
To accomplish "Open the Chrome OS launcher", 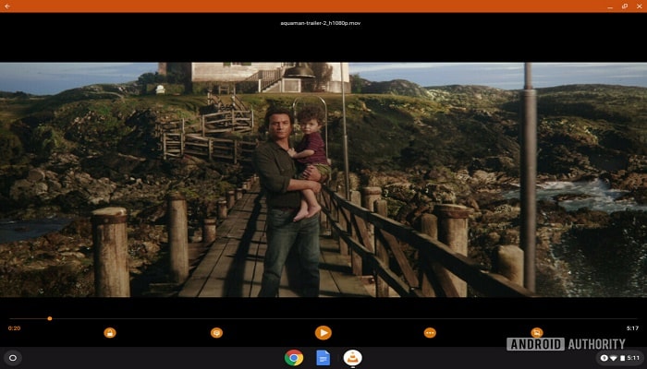I will [13, 358].
